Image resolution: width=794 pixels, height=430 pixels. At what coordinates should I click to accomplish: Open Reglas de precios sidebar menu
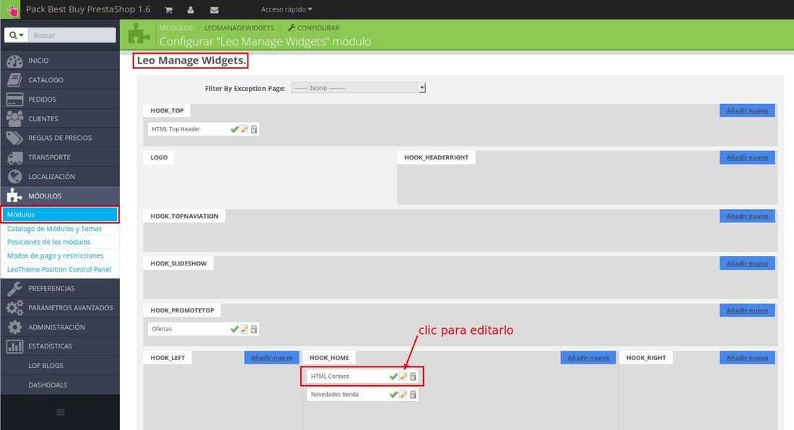60,138
